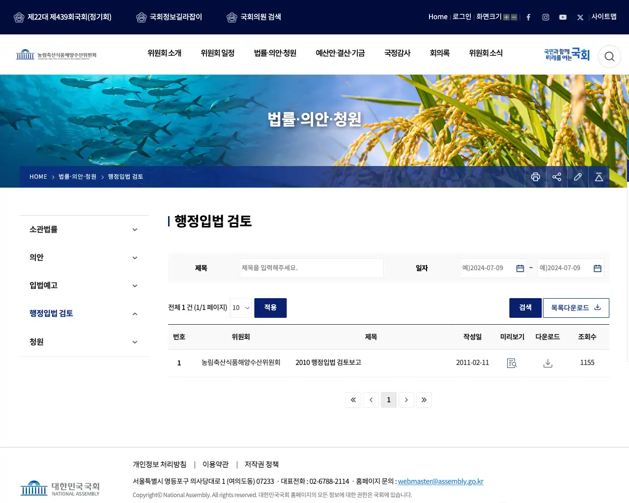
Task: Open the 2010 행정입법 검토보고 title
Action: click(x=328, y=363)
